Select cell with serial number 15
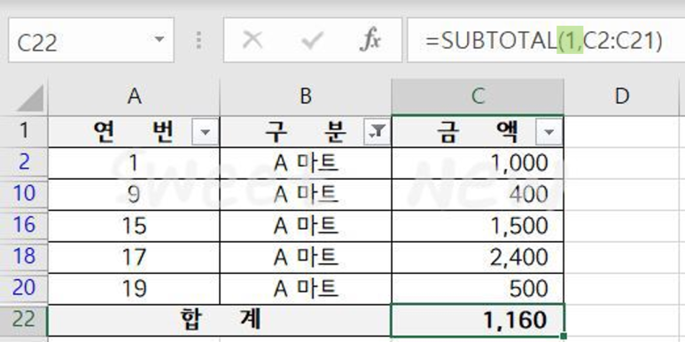 click(134, 226)
